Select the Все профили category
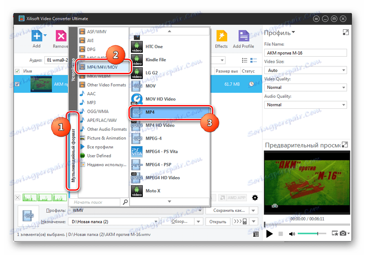Viewport: 365px width, 255px height. click(104, 147)
